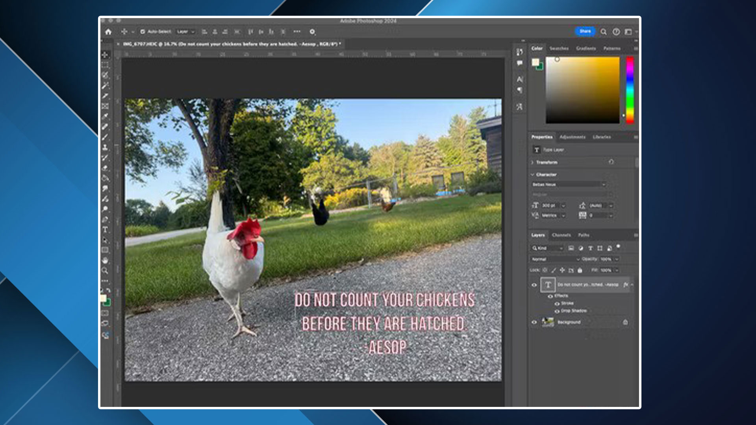Pick a color in the color field
Viewport: 756px width, 425px height.
pyautogui.click(x=582, y=90)
